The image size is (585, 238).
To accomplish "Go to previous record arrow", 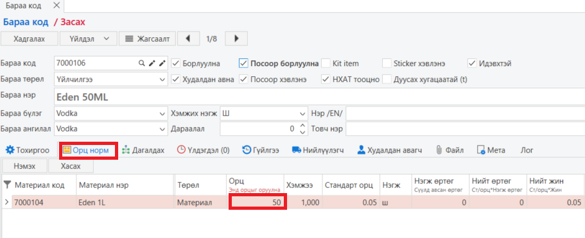I will pyautogui.click(x=188, y=38).
